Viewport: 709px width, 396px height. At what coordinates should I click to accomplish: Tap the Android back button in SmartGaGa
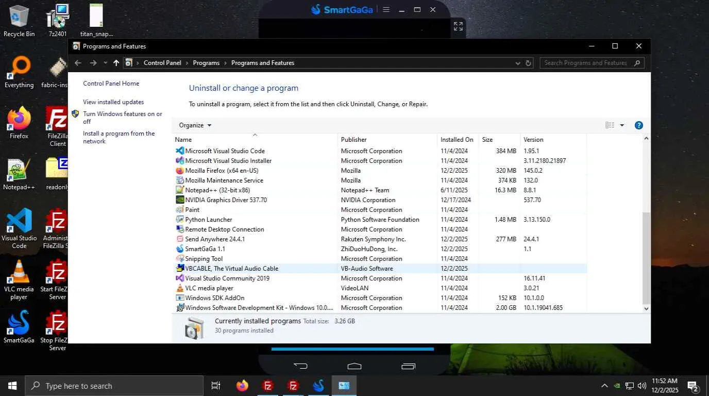tap(300, 366)
